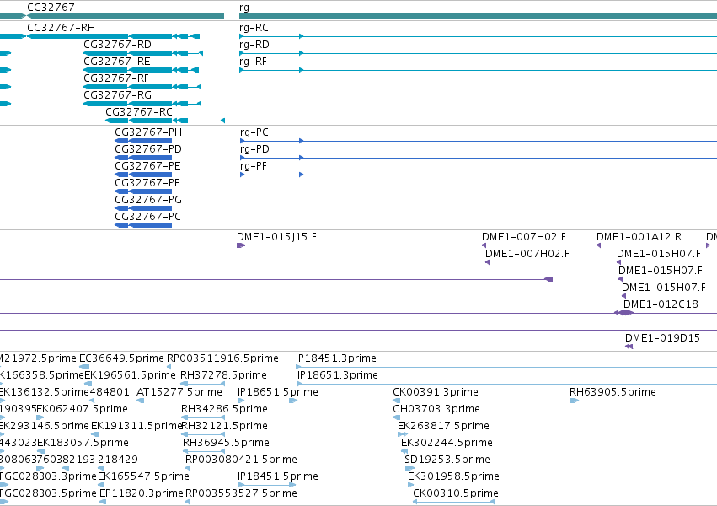Screen dimensions: 717x506
Task: Click the rg-PC protein label
Action: tap(254, 132)
